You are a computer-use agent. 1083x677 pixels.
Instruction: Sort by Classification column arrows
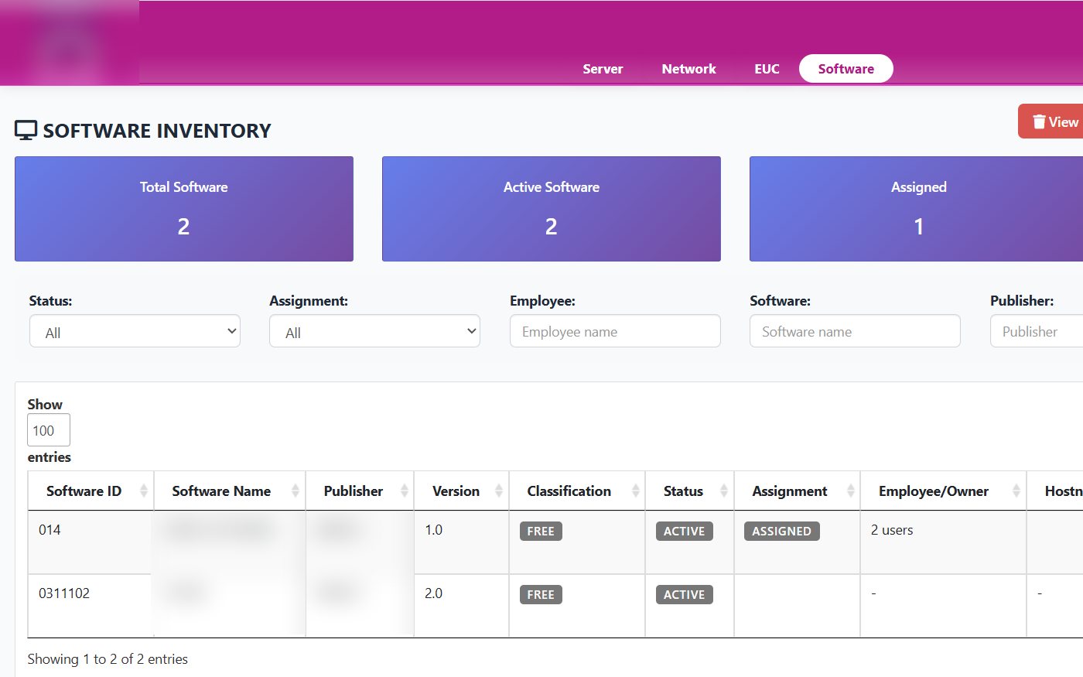click(636, 491)
